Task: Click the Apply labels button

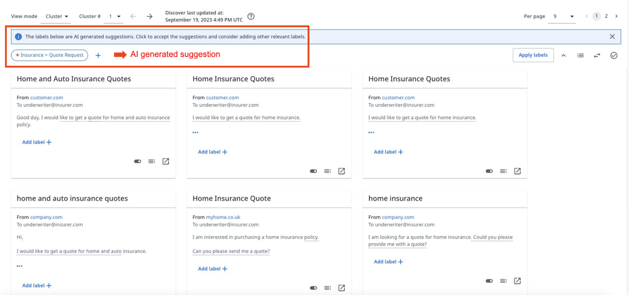Action: point(533,55)
